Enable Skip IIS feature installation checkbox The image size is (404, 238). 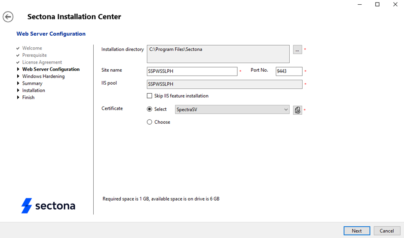tap(150, 96)
